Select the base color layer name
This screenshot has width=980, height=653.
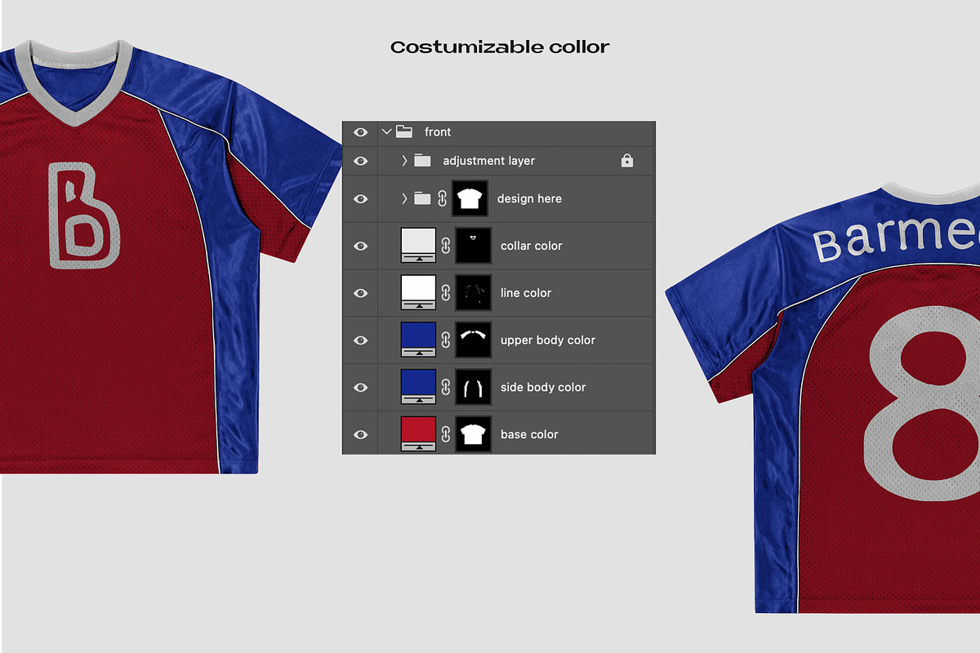point(529,435)
